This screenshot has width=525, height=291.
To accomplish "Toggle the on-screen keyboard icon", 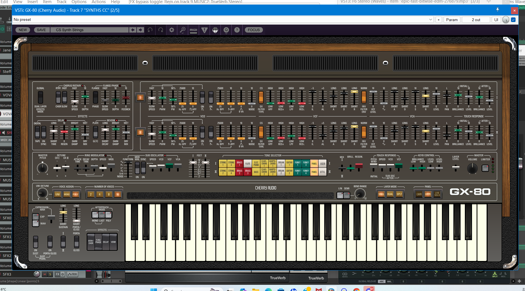I will point(215,30).
